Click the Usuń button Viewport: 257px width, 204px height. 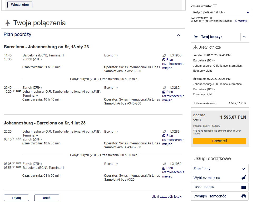(47, 198)
